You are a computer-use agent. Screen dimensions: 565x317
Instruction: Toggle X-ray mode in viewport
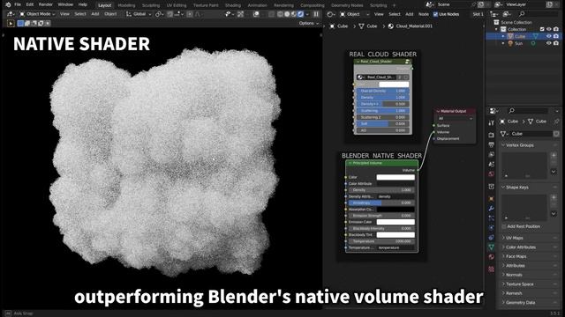271,14
